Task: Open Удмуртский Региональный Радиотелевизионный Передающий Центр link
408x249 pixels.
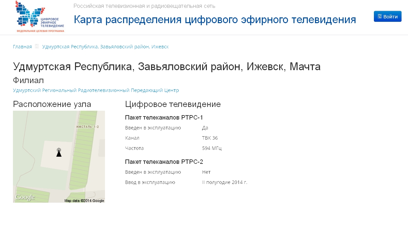Action: click(x=96, y=90)
